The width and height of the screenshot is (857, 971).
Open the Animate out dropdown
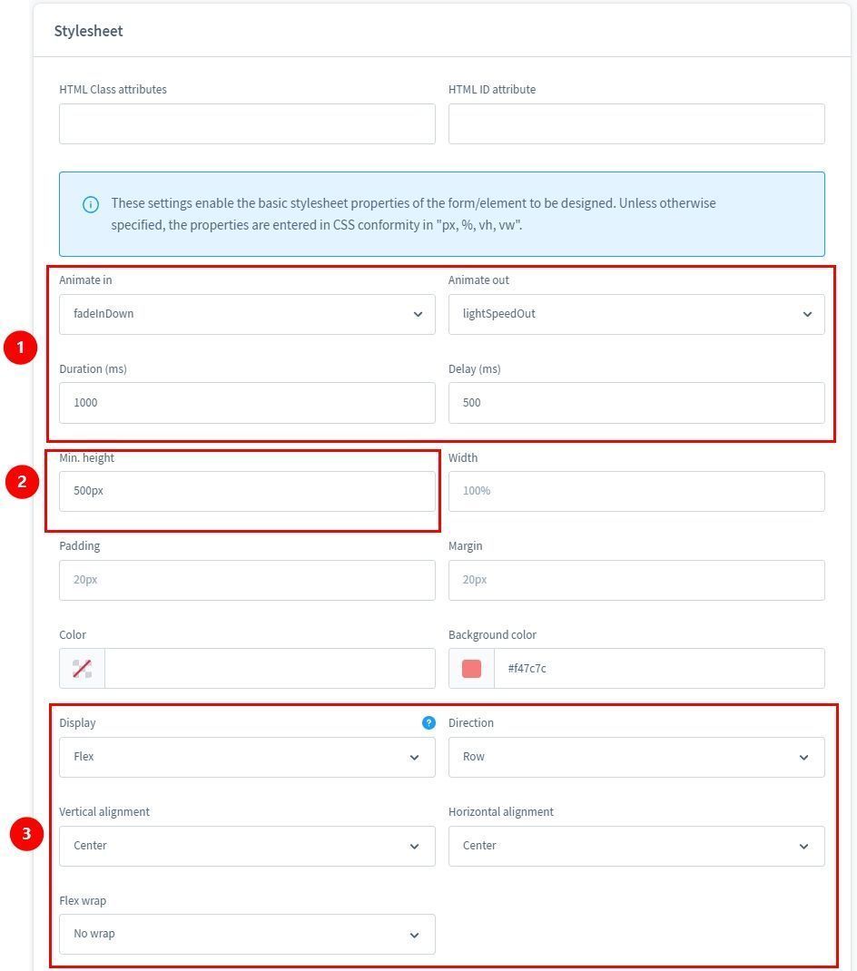click(635, 314)
